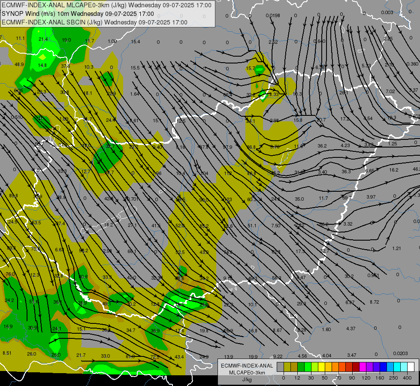
Task: Click the cyan legend swatch
Action: point(397,367)
